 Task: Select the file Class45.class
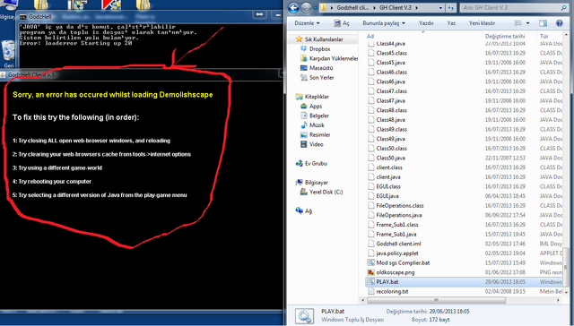pyautogui.click(x=391, y=53)
